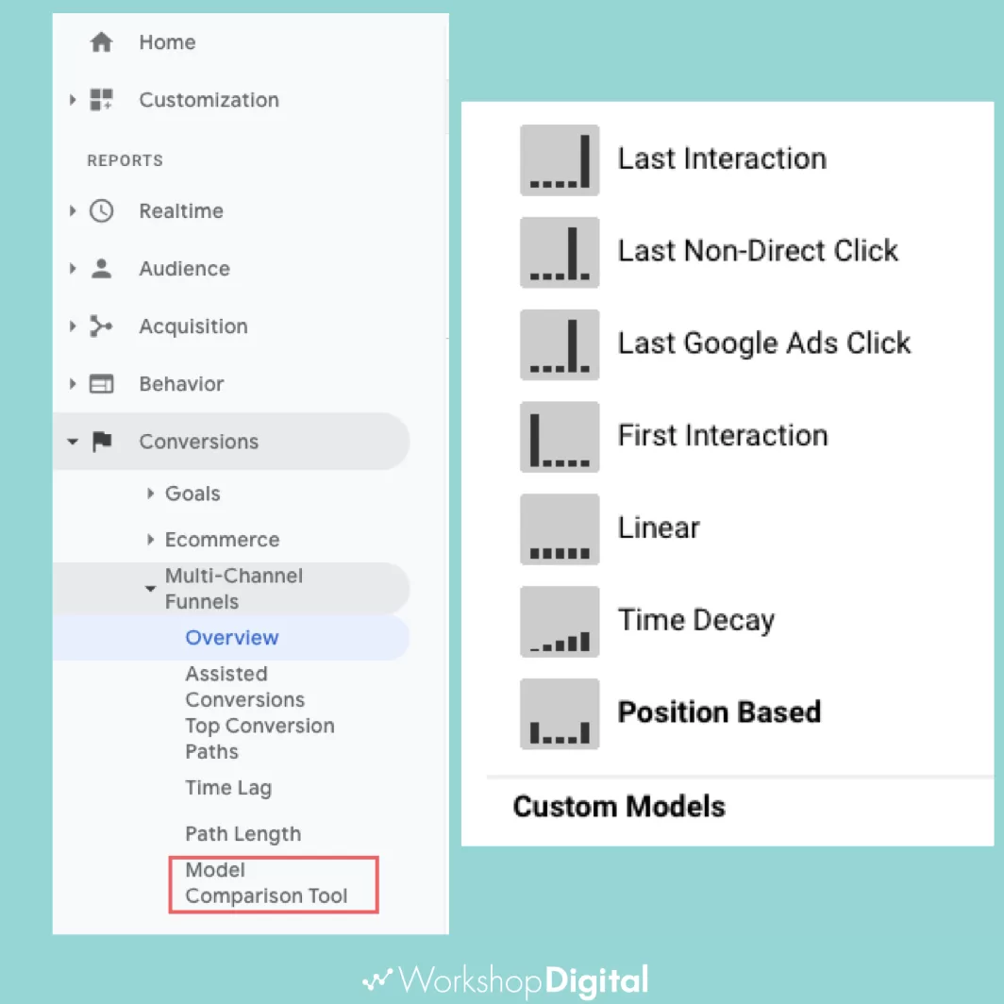Click the Custom Models heading

pos(619,806)
